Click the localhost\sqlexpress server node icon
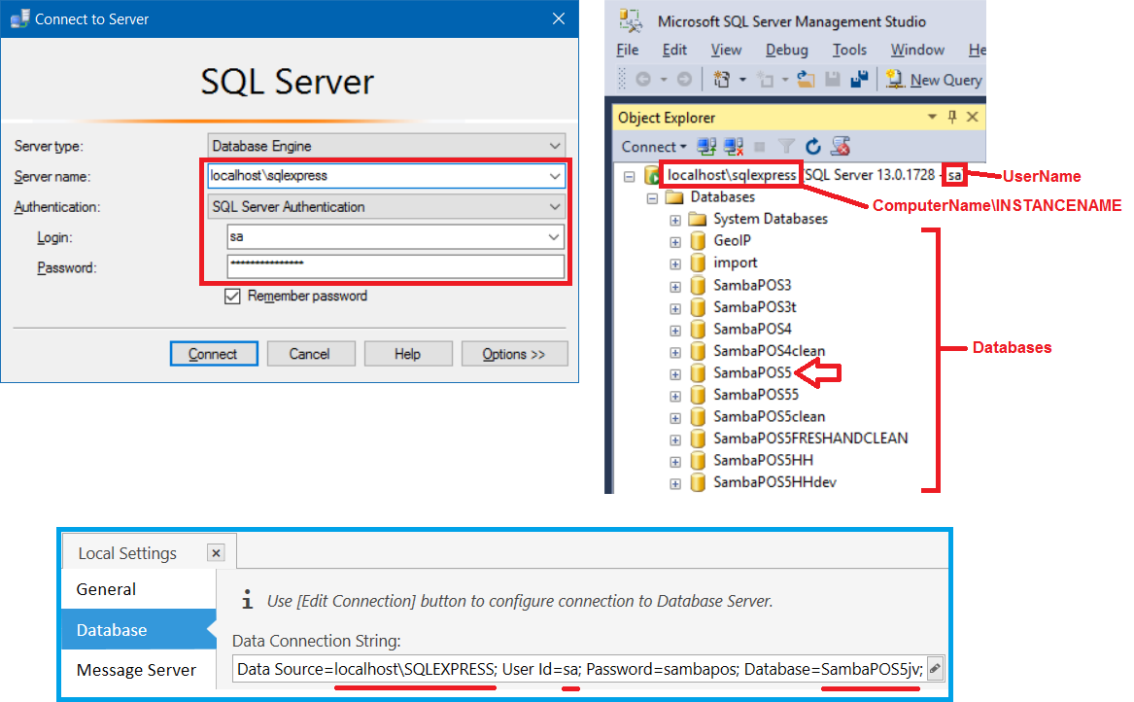 652,175
